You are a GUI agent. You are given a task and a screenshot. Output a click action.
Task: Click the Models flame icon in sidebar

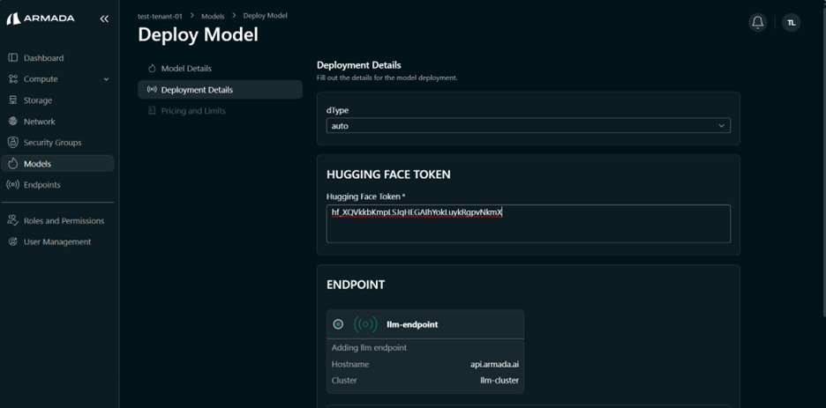13,164
